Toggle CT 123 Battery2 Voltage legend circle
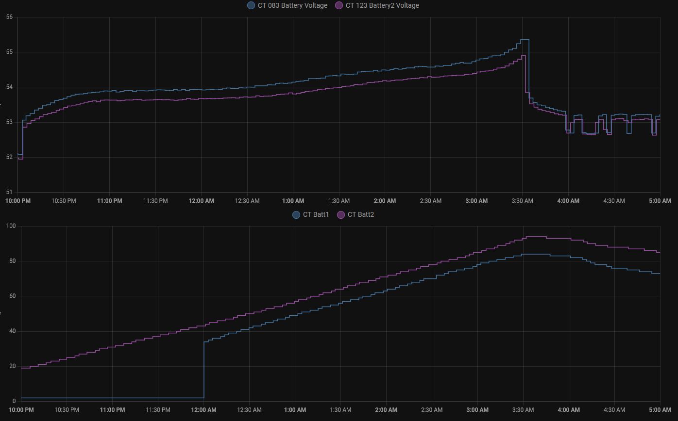 [339, 5]
